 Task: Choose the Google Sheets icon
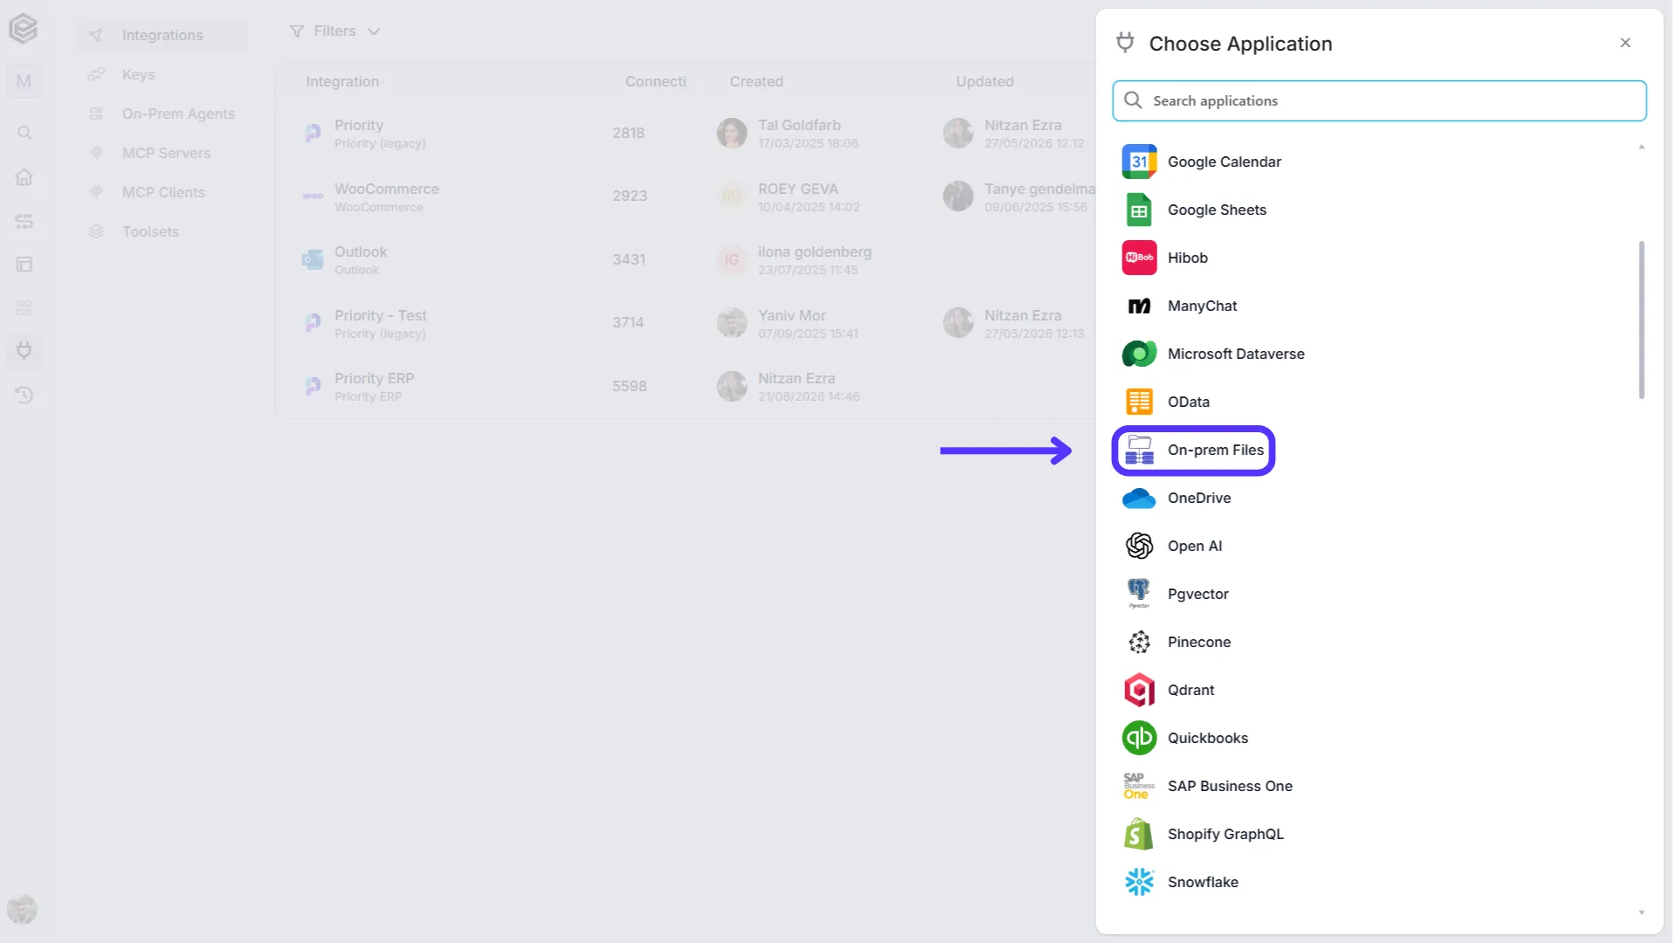click(1139, 210)
